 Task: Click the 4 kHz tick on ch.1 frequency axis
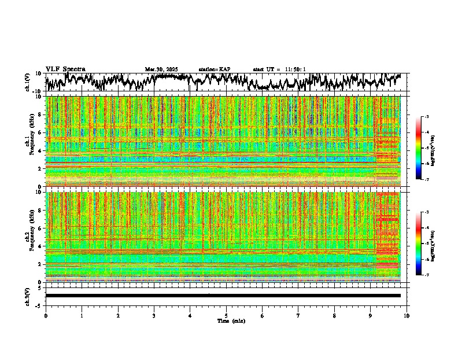(40, 151)
